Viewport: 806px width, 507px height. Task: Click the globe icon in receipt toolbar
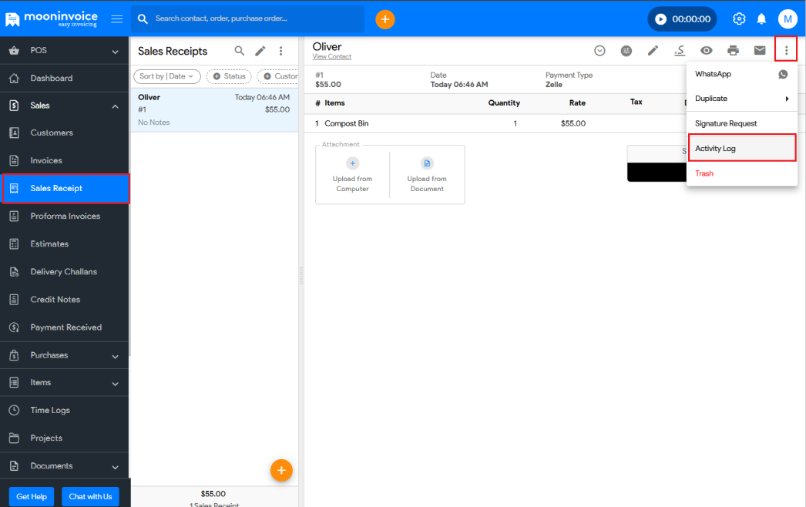click(x=626, y=50)
